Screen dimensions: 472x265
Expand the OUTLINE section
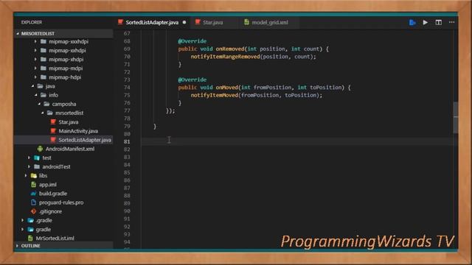click(17, 246)
